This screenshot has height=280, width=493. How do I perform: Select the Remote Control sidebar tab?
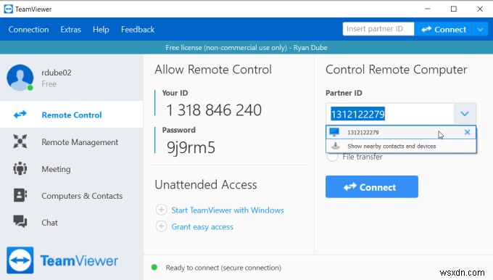[x=72, y=115]
